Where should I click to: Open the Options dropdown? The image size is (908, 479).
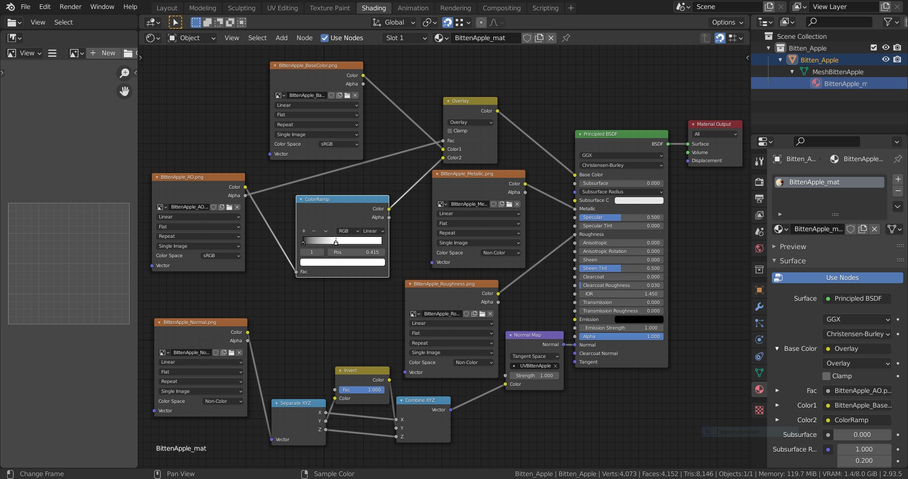tap(727, 22)
